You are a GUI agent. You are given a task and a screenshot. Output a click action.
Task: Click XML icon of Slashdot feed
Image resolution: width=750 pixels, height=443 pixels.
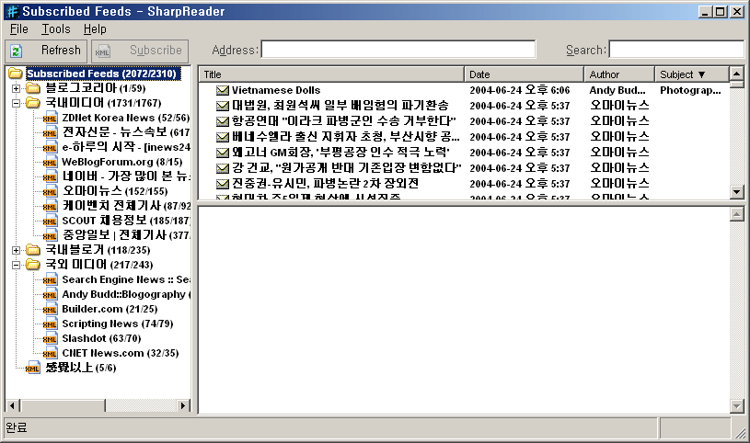[x=50, y=338]
